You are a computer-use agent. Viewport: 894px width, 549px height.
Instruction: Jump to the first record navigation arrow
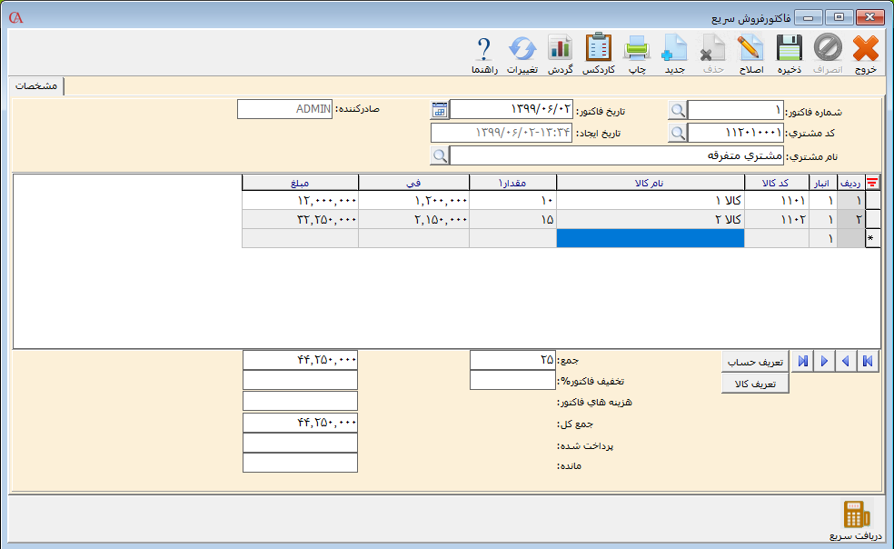pyautogui.click(x=868, y=361)
